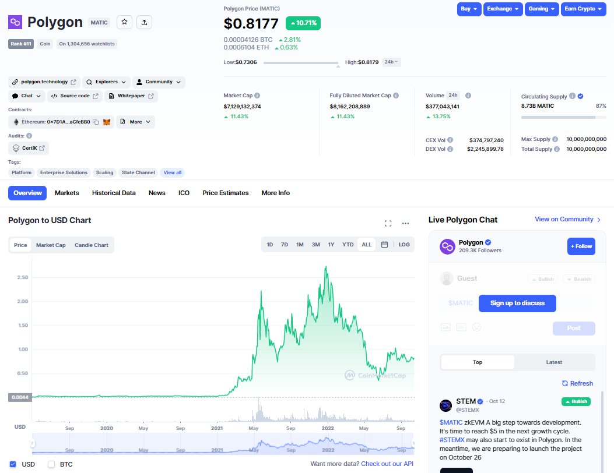Viewport: 614px width, 473px height.
Task: Expand the More contracts dropdown
Action: click(135, 122)
